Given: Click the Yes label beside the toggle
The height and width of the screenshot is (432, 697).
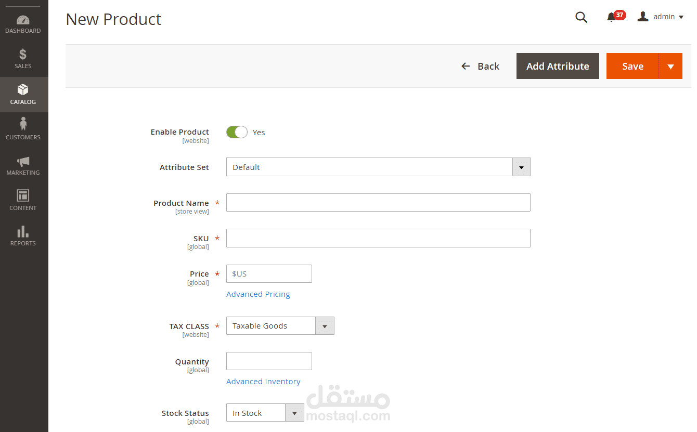Looking at the screenshot, I should (259, 133).
